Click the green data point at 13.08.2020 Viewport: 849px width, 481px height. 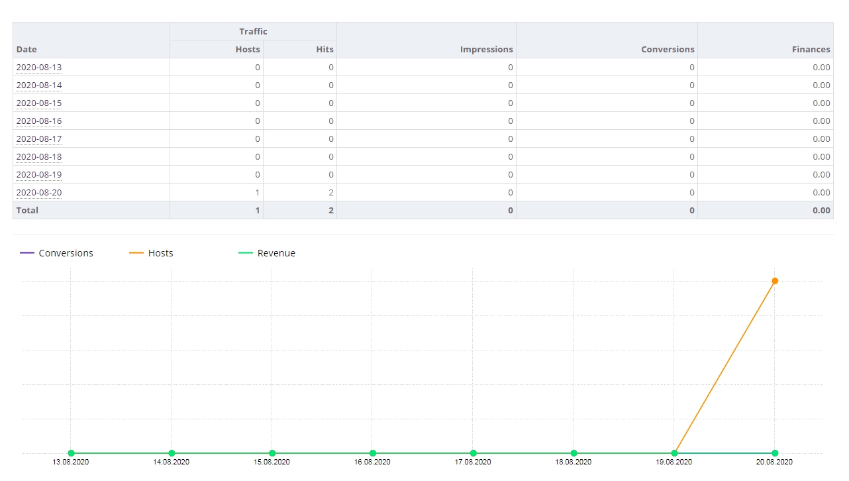coord(71,453)
